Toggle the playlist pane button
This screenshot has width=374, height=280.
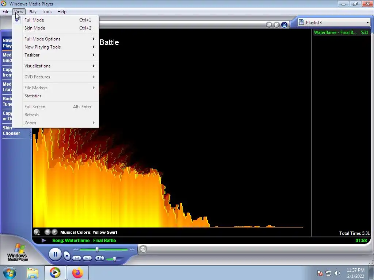pyautogui.click(x=284, y=25)
